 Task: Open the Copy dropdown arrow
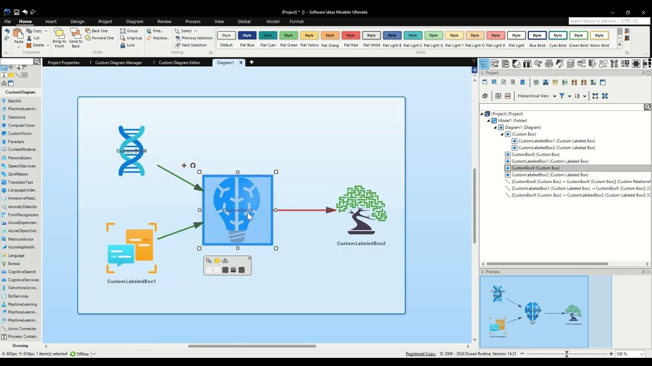click(x=46, y=31)
